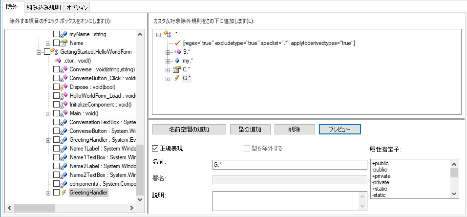Check the Main : void() checkbox
This screenshot has height=217, width=467.
point(56,113)
